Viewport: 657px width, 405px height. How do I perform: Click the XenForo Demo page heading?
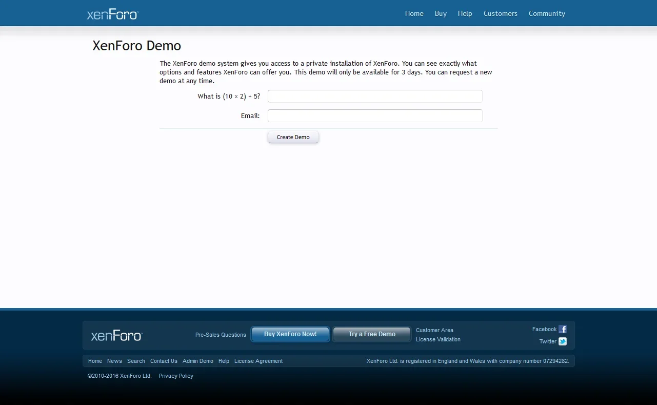pos(136,46)
